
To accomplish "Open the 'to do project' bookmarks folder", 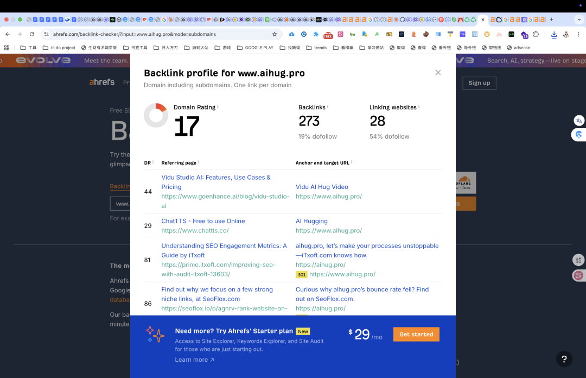I will coord(59,48).
